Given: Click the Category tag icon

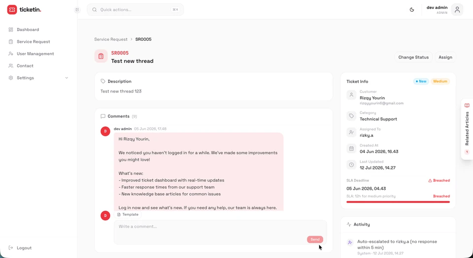Looking at the screenshot, I should click(351, 116).
